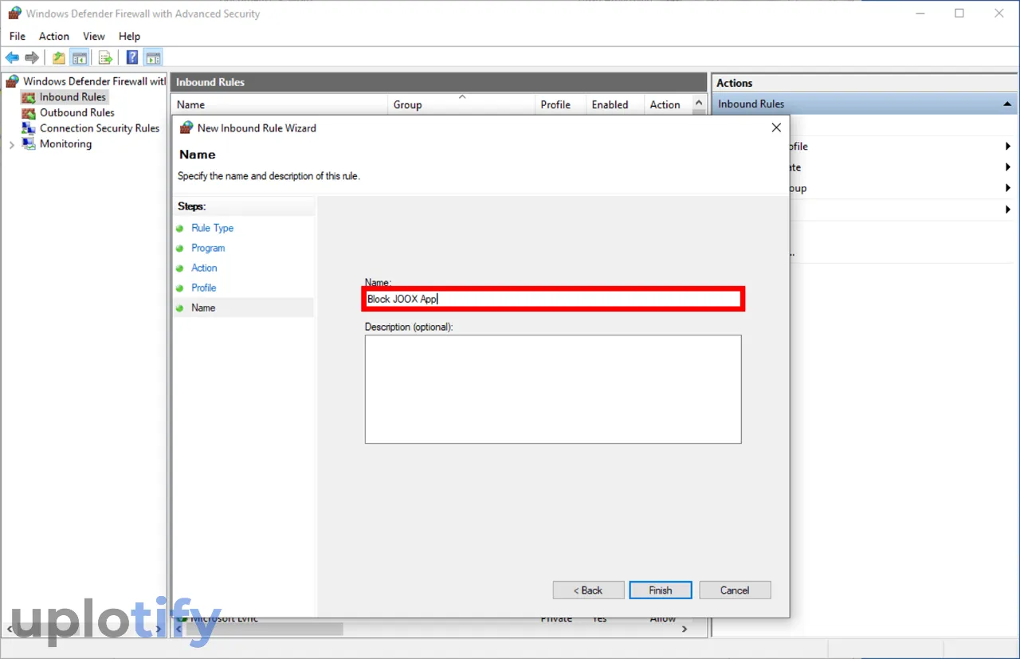Click the 'Steps:' label in the wizard

(x=191, y=206)
